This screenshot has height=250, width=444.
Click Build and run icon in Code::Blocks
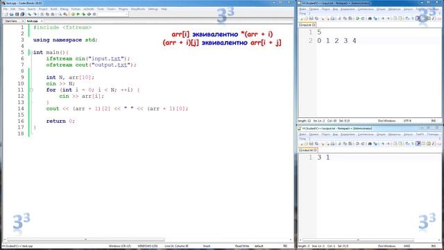(83, 14)
